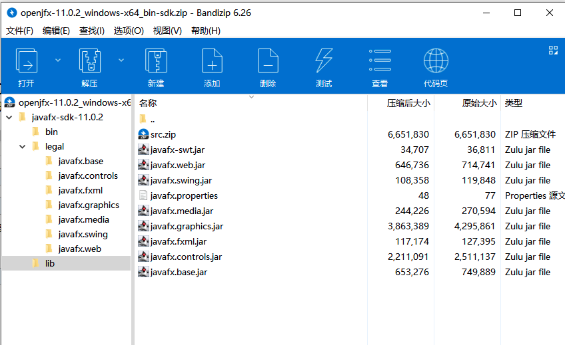Select javafx.controls folder in tree
This screenshot has height=345, width=565.
(x=88, y=176)
